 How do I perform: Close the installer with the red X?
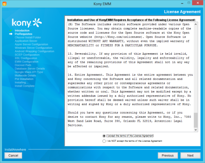tap(198, 3)
